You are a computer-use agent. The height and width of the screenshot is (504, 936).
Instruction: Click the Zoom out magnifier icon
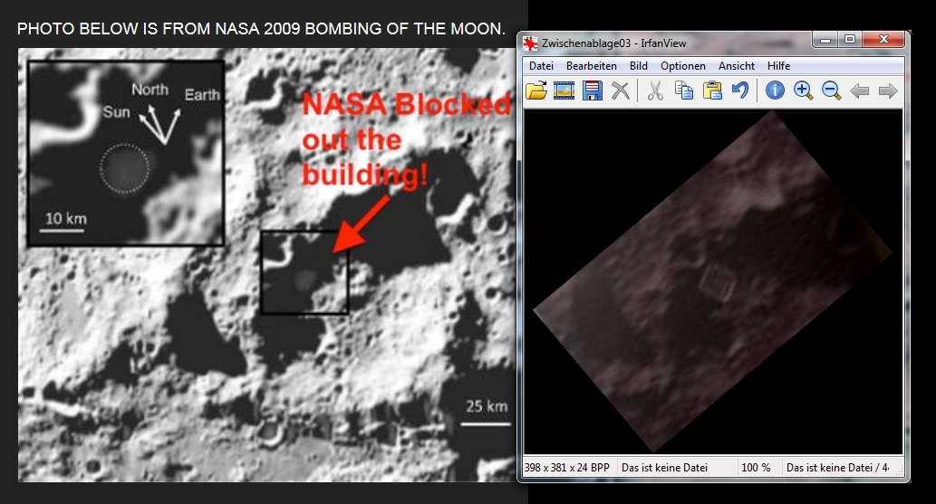click(831, 90)
